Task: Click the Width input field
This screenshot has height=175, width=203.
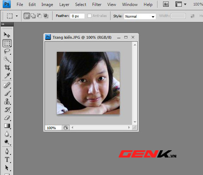Action: pos(178,16)
